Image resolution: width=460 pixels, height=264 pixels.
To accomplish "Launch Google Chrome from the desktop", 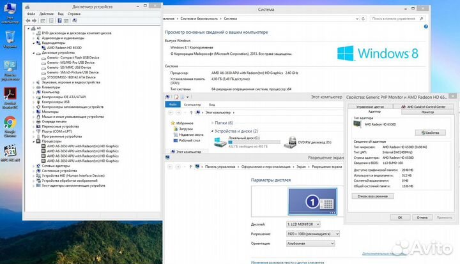I will tap(10, 126).
